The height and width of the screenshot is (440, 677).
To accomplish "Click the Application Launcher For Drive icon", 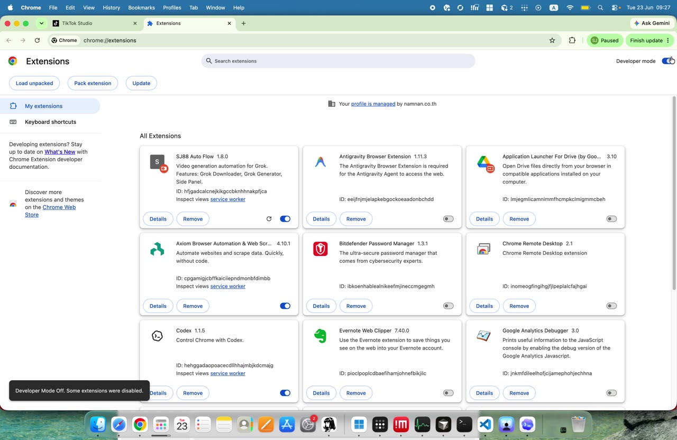I will tap(484, 163).
